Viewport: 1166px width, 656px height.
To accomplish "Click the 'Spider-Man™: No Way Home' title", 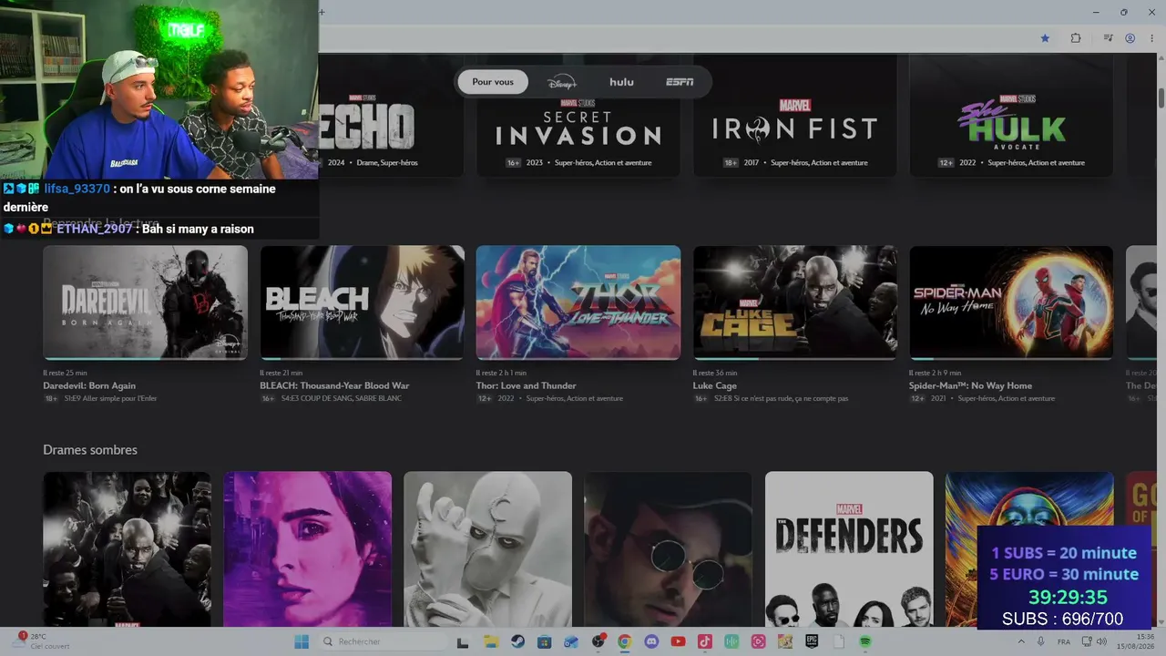I will tap(970, 385).
